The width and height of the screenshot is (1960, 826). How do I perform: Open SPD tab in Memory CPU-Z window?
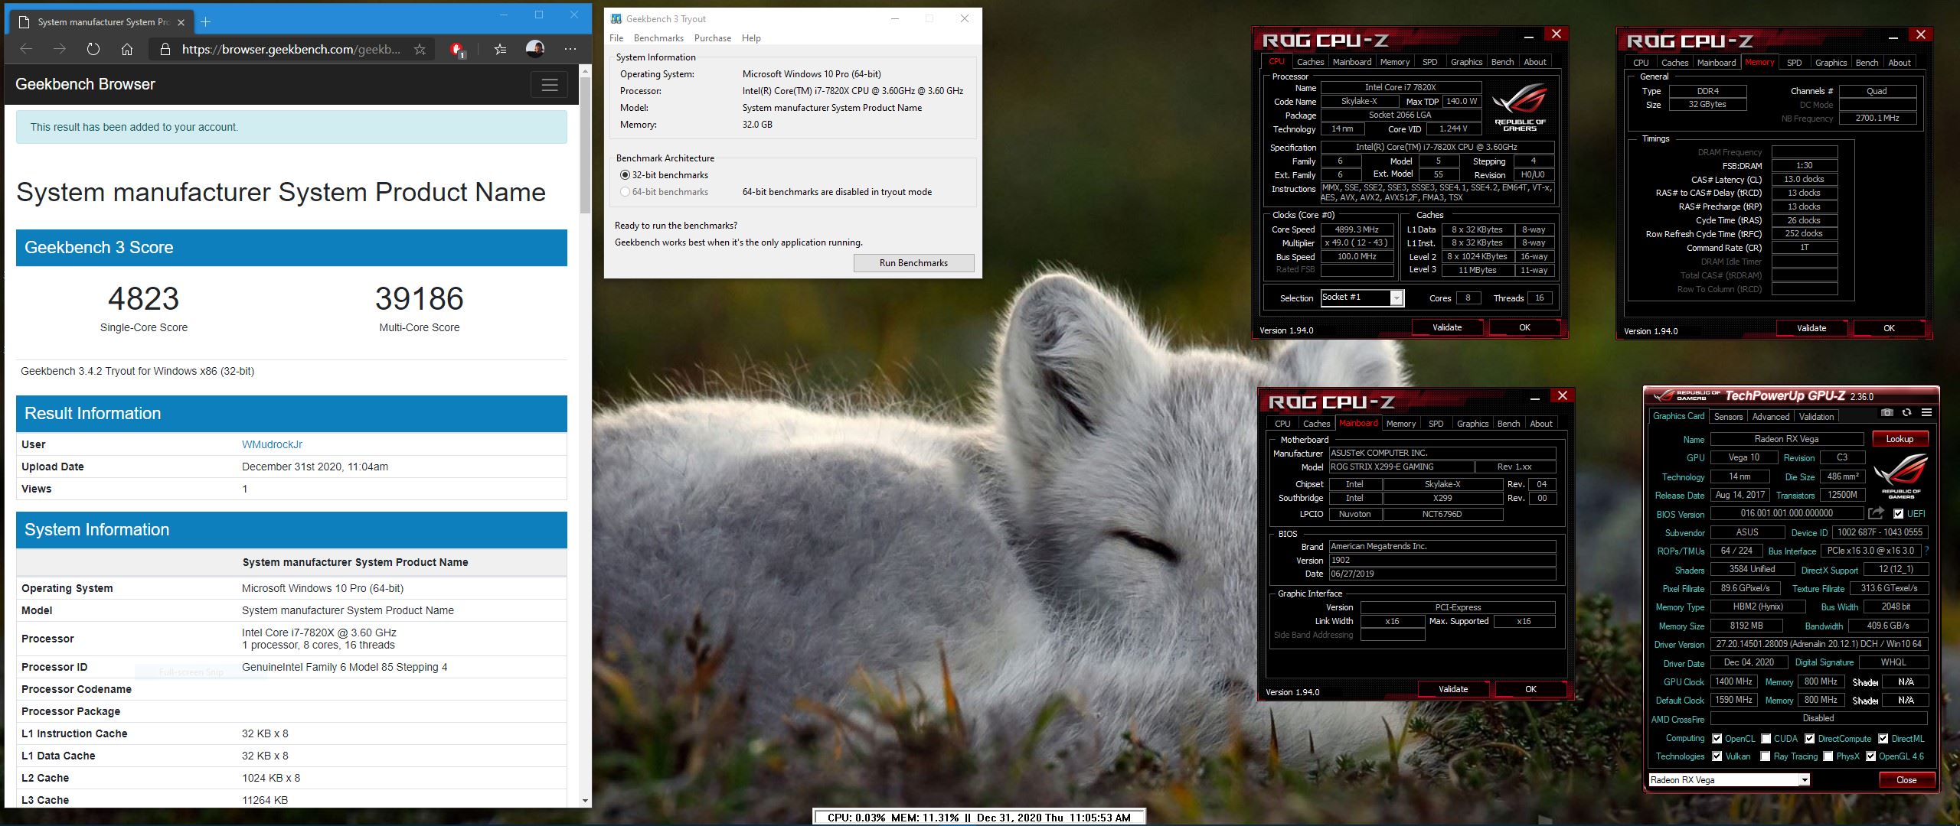(x=1795, y=63)
